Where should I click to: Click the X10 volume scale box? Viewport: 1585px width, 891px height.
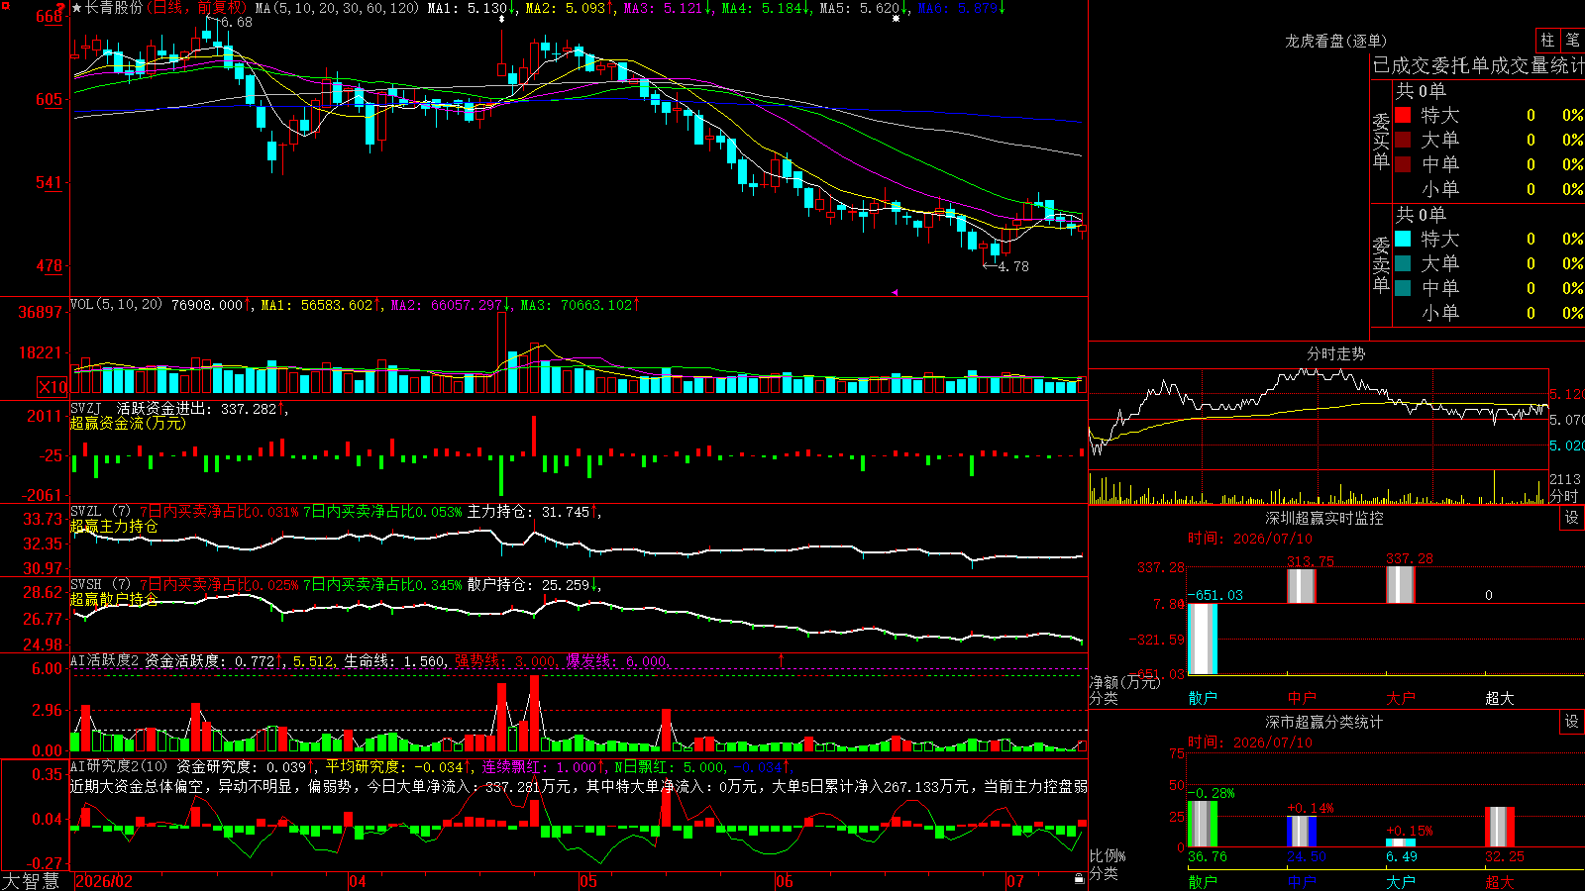pos(53,387)
